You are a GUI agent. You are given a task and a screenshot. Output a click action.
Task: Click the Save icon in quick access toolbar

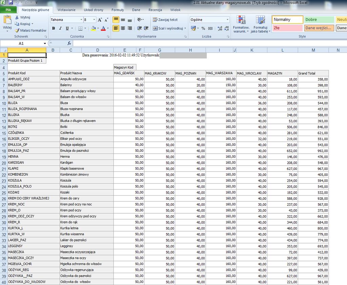click(11, 3)
